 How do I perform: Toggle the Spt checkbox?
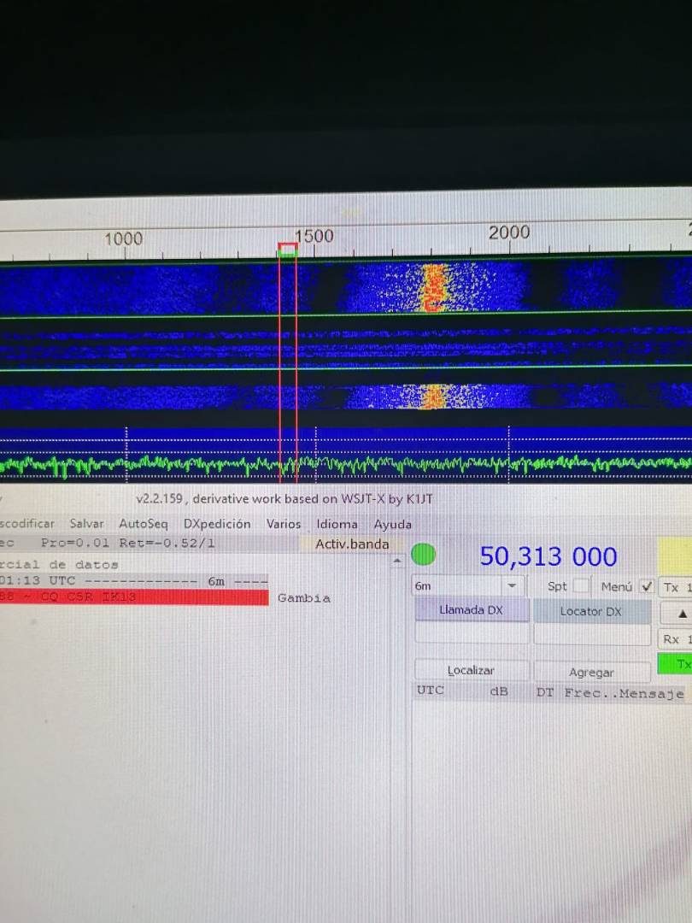click(x=581, y=586)
